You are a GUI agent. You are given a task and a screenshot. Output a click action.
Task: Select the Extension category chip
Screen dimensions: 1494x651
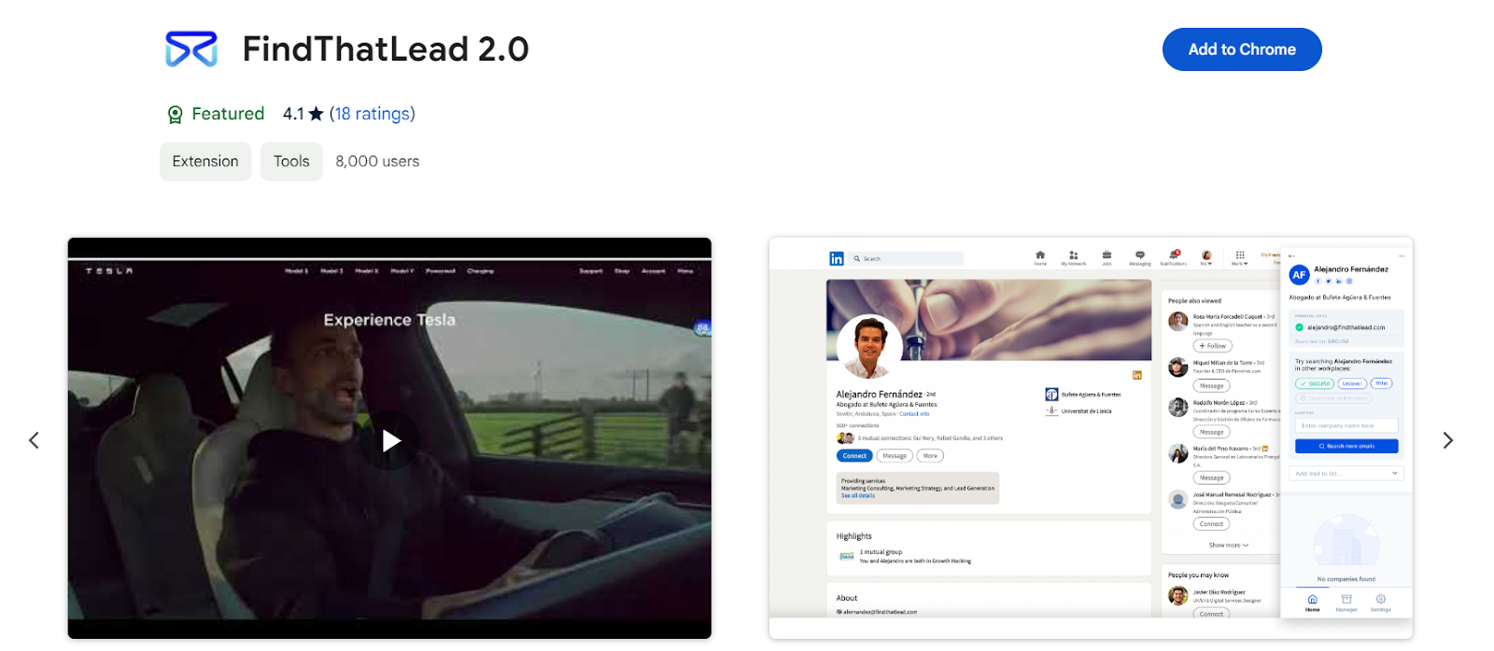click(205, 161)
